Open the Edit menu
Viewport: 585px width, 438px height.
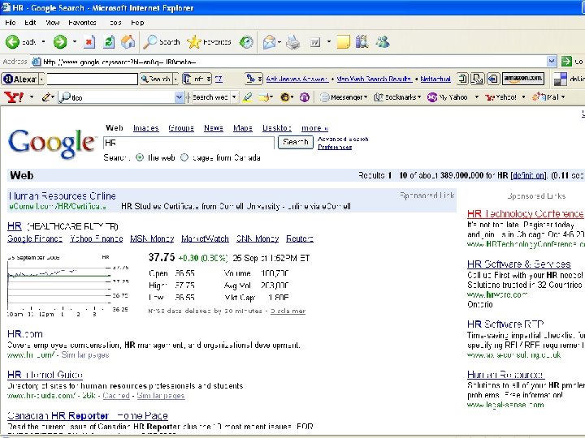30,23
